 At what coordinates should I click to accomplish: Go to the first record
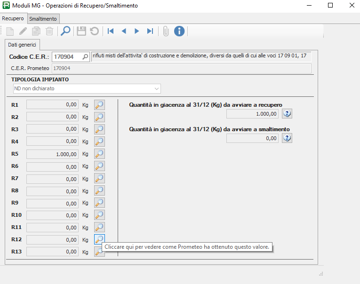click(x=111, y=31)
